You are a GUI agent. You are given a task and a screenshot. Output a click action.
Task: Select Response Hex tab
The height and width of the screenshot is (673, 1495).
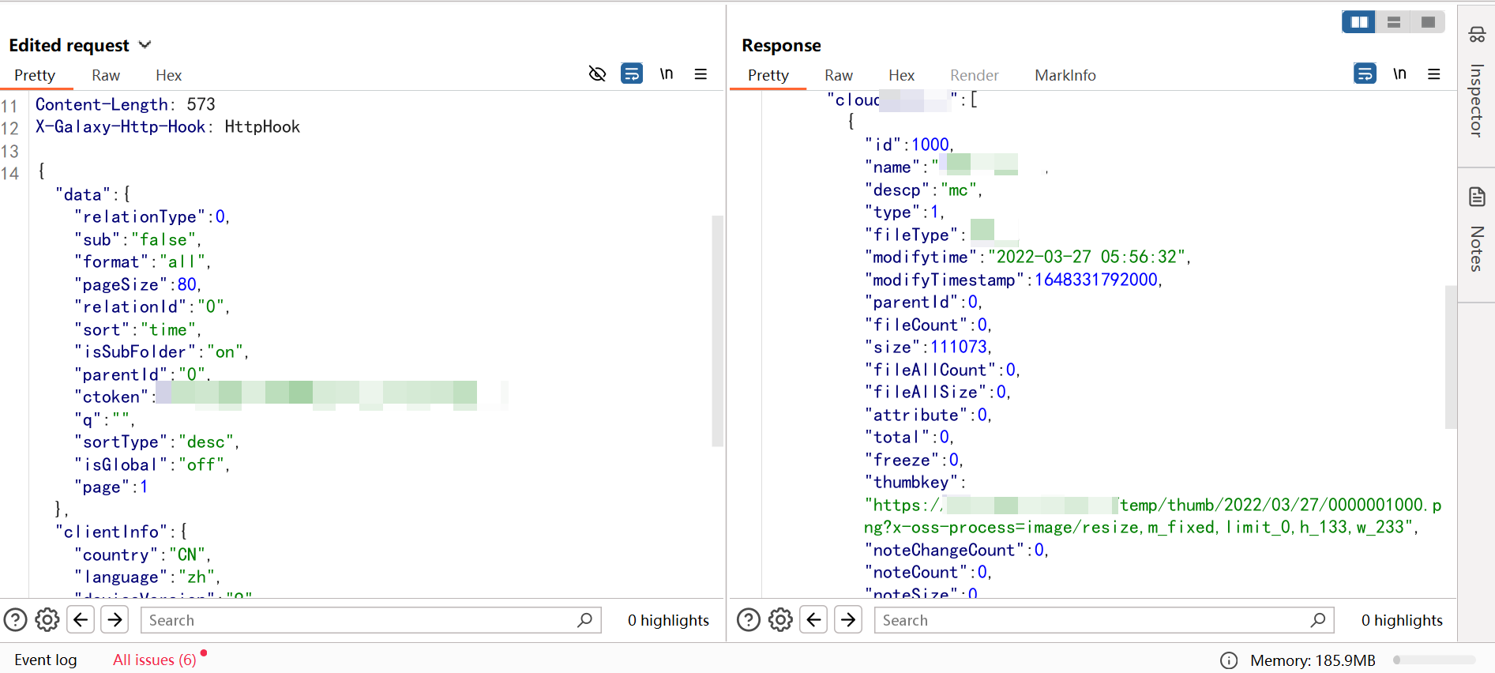click(x=901, y=75)
